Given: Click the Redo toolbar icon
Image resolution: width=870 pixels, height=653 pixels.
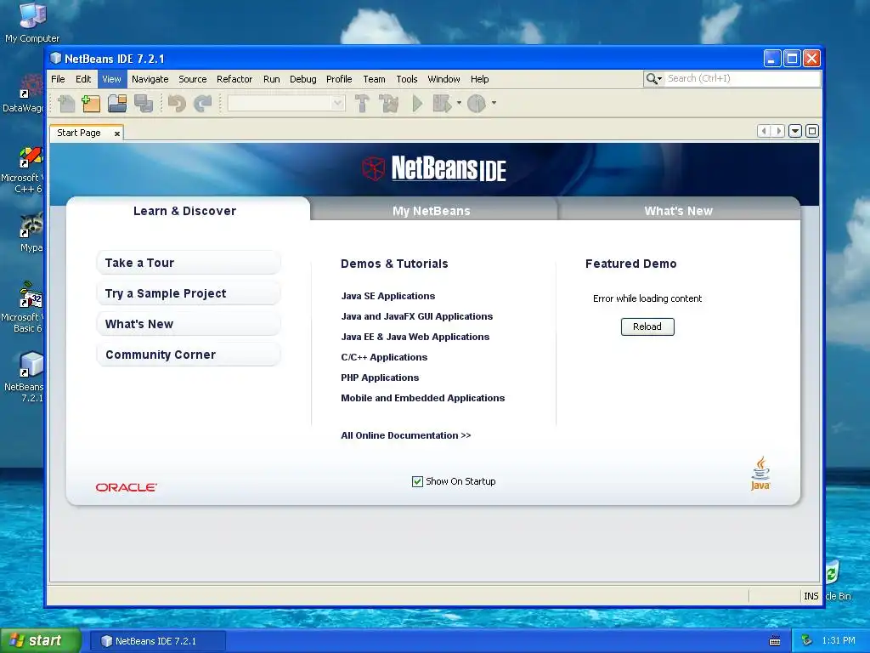Looking at the screenshot, I should click(203, 103).
